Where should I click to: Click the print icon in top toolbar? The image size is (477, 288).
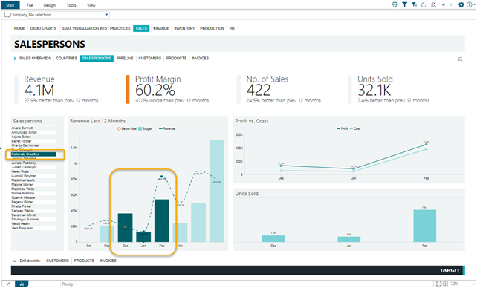395,5
